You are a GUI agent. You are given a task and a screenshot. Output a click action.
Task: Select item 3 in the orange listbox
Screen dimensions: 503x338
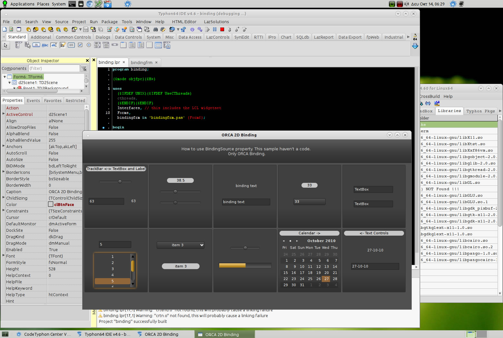pyautogui.click(x=113, y=269)
